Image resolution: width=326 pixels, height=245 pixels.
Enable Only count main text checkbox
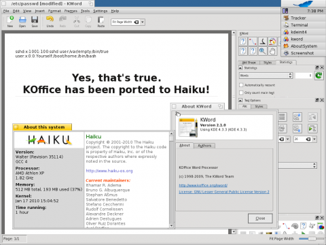(241, 93)
